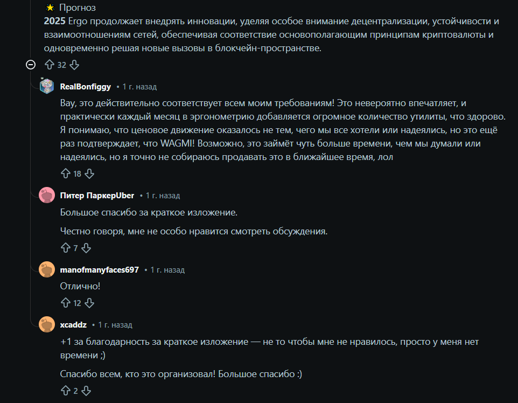Downvote RealBonfiggy's comment

point(89,173)
